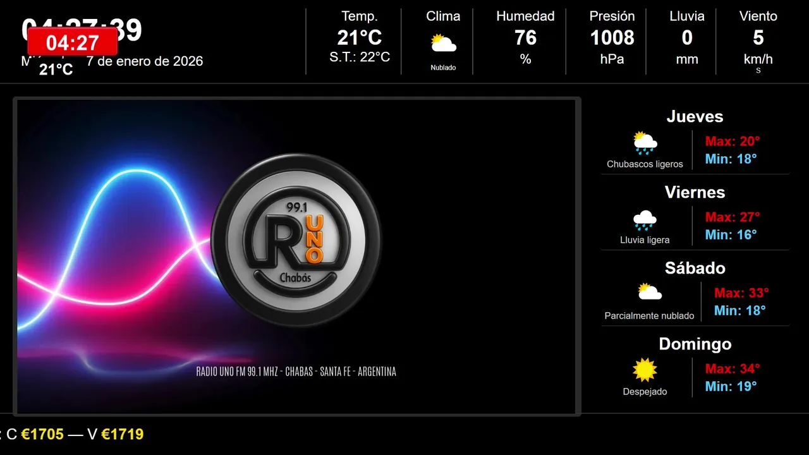Click Min: 18° for Jueves
The image size is (809, 455).
pos(731,159)
